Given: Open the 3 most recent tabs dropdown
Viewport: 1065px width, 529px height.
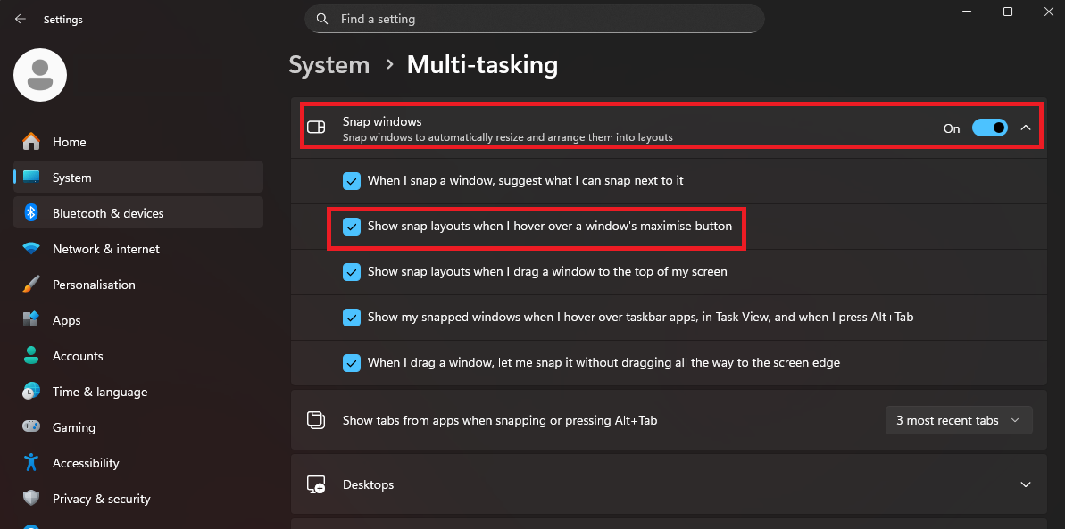Looking at the screenshot, I should [959, 420].
